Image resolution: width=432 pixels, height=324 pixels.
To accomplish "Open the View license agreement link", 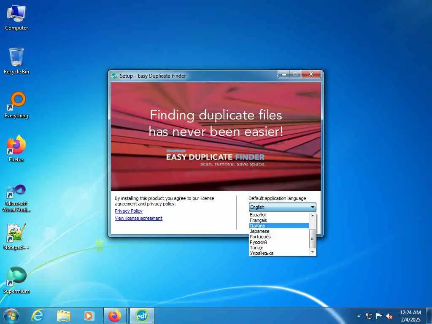I will pyautogui.click(x=138, y=218).
